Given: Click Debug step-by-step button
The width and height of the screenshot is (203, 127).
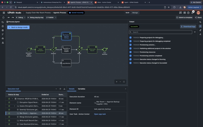Looking at the screenshot, I should click(x=35, y=17).
